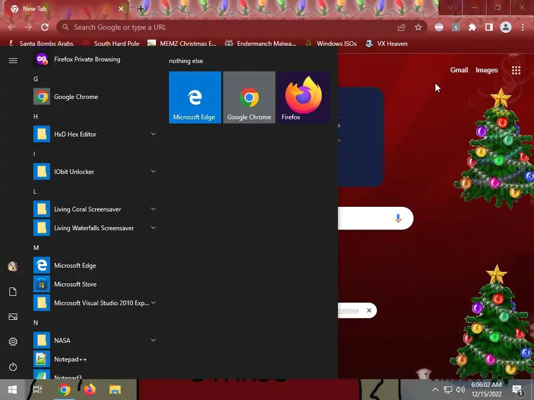Click the taskbar clock showing 6:06:02 AM
The image size is (534, 400).
click(x=487, y=390)
